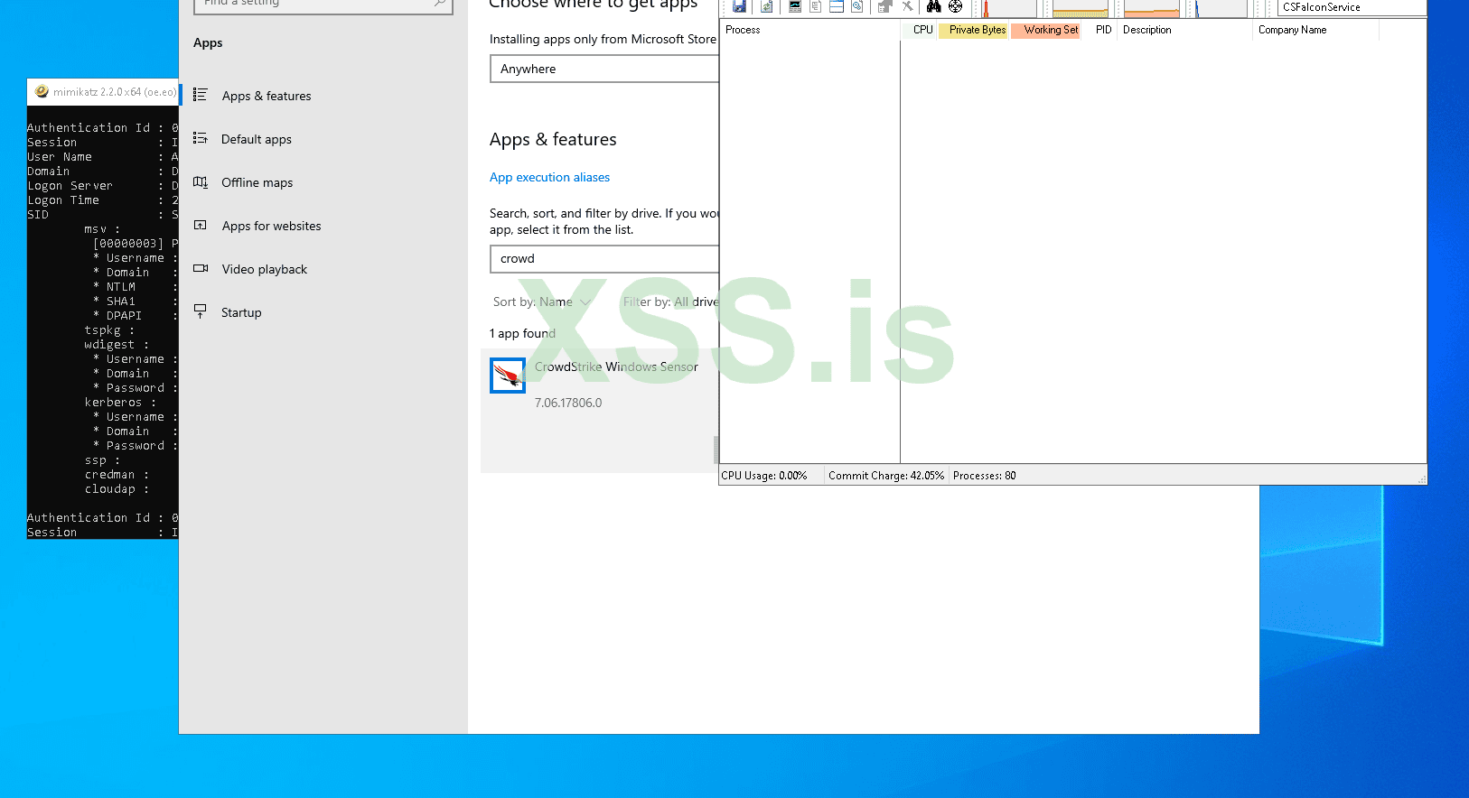This screenshot has height=798, width=1469.
Task: Click the cloudap line in mimikatz output
Action: tap(117, 489)
